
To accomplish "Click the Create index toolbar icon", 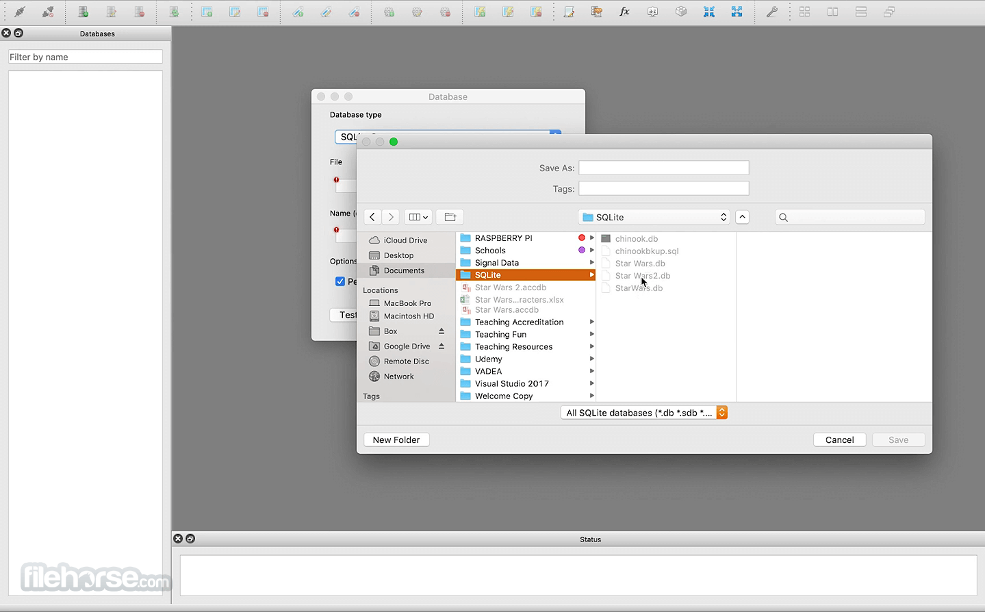I will pyautogui.click(x=298, y=12).
